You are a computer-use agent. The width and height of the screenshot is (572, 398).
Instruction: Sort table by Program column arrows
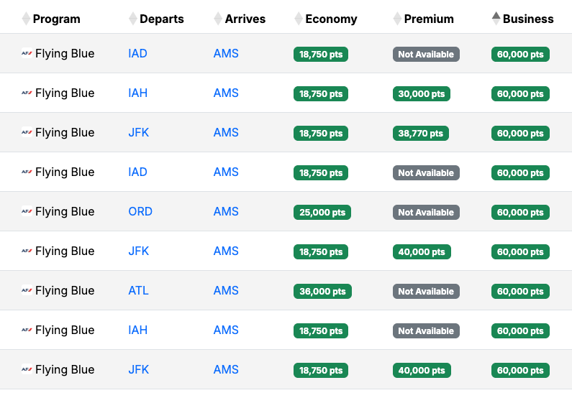point(26,19)
